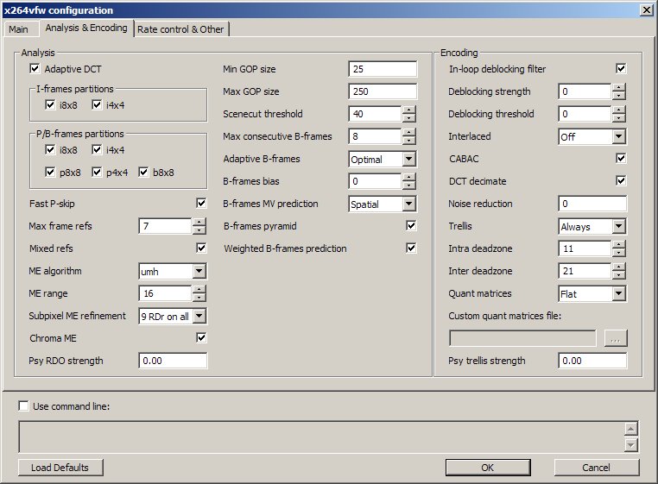Open B-frames MV prediction dropdown

(408, 204)
